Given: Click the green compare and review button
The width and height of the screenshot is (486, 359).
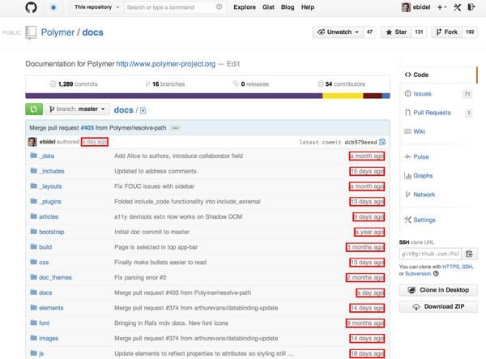Looking at the screenshot, I should click(x=34, y=109).
